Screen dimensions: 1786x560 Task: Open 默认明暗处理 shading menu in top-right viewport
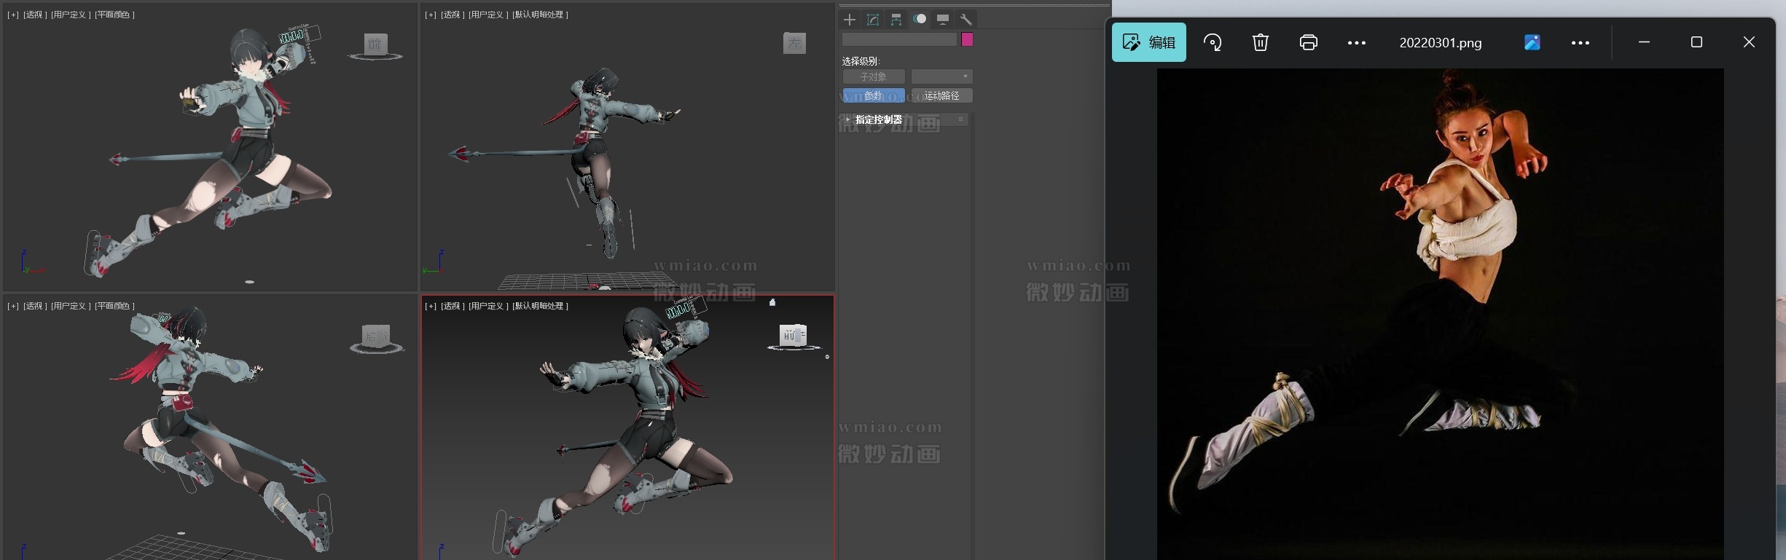pos(540,15)
